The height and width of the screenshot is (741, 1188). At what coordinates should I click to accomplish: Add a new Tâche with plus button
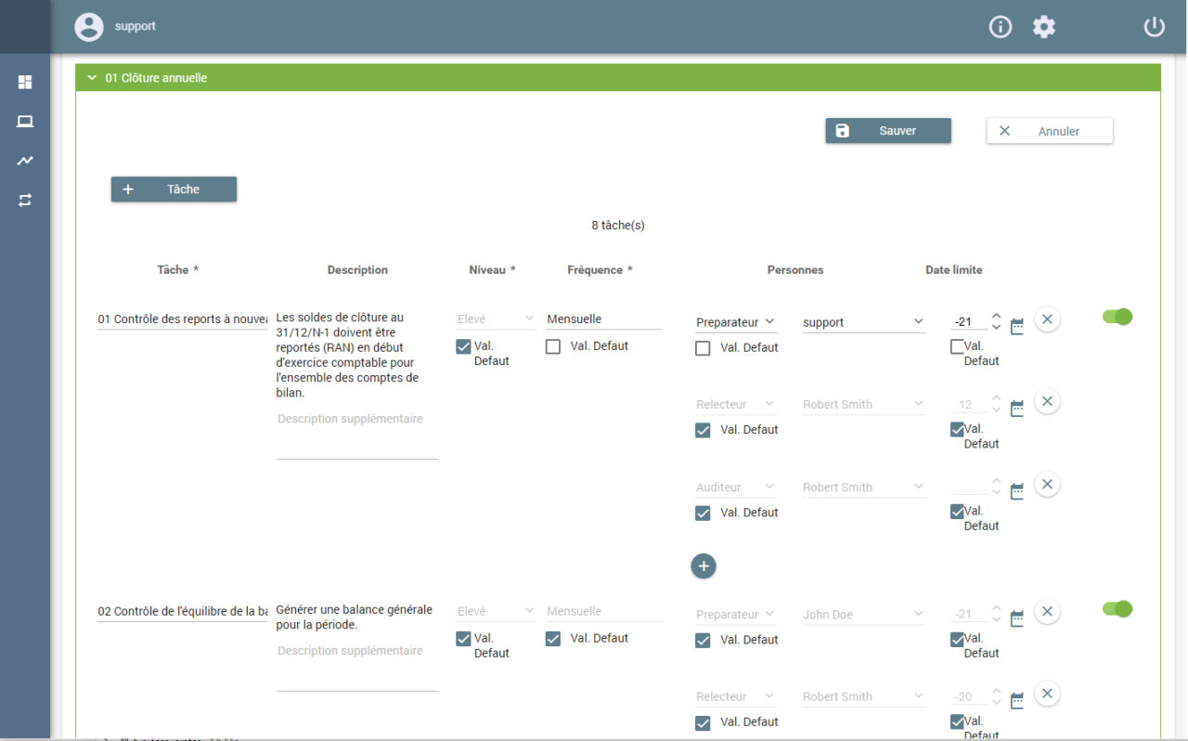(x=174, y=189)
